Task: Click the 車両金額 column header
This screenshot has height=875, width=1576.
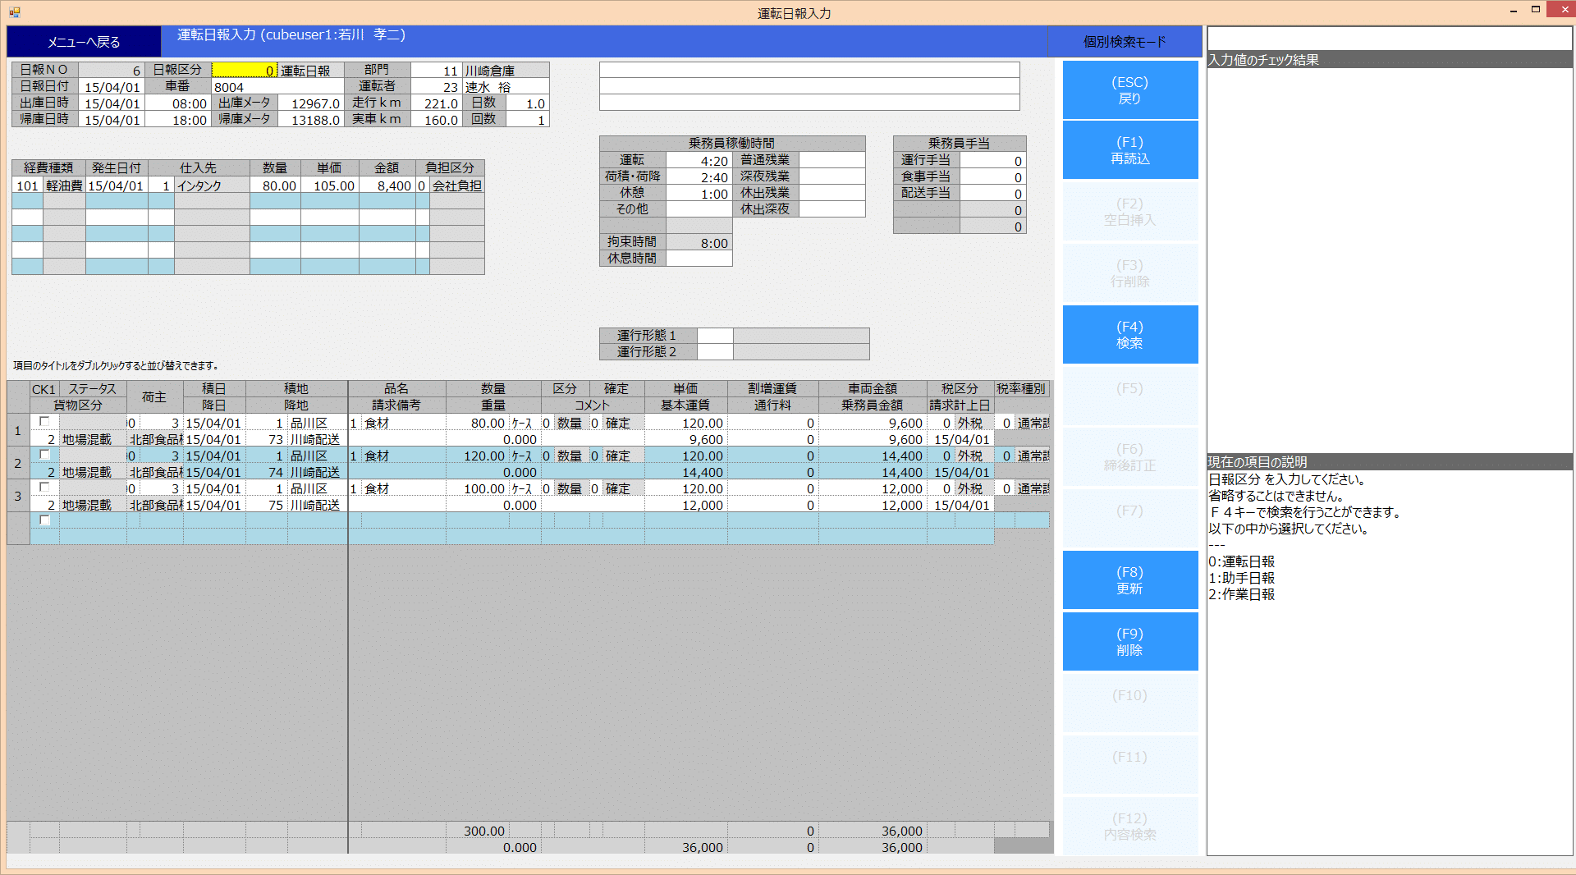Action: click(x=872, y=389)
